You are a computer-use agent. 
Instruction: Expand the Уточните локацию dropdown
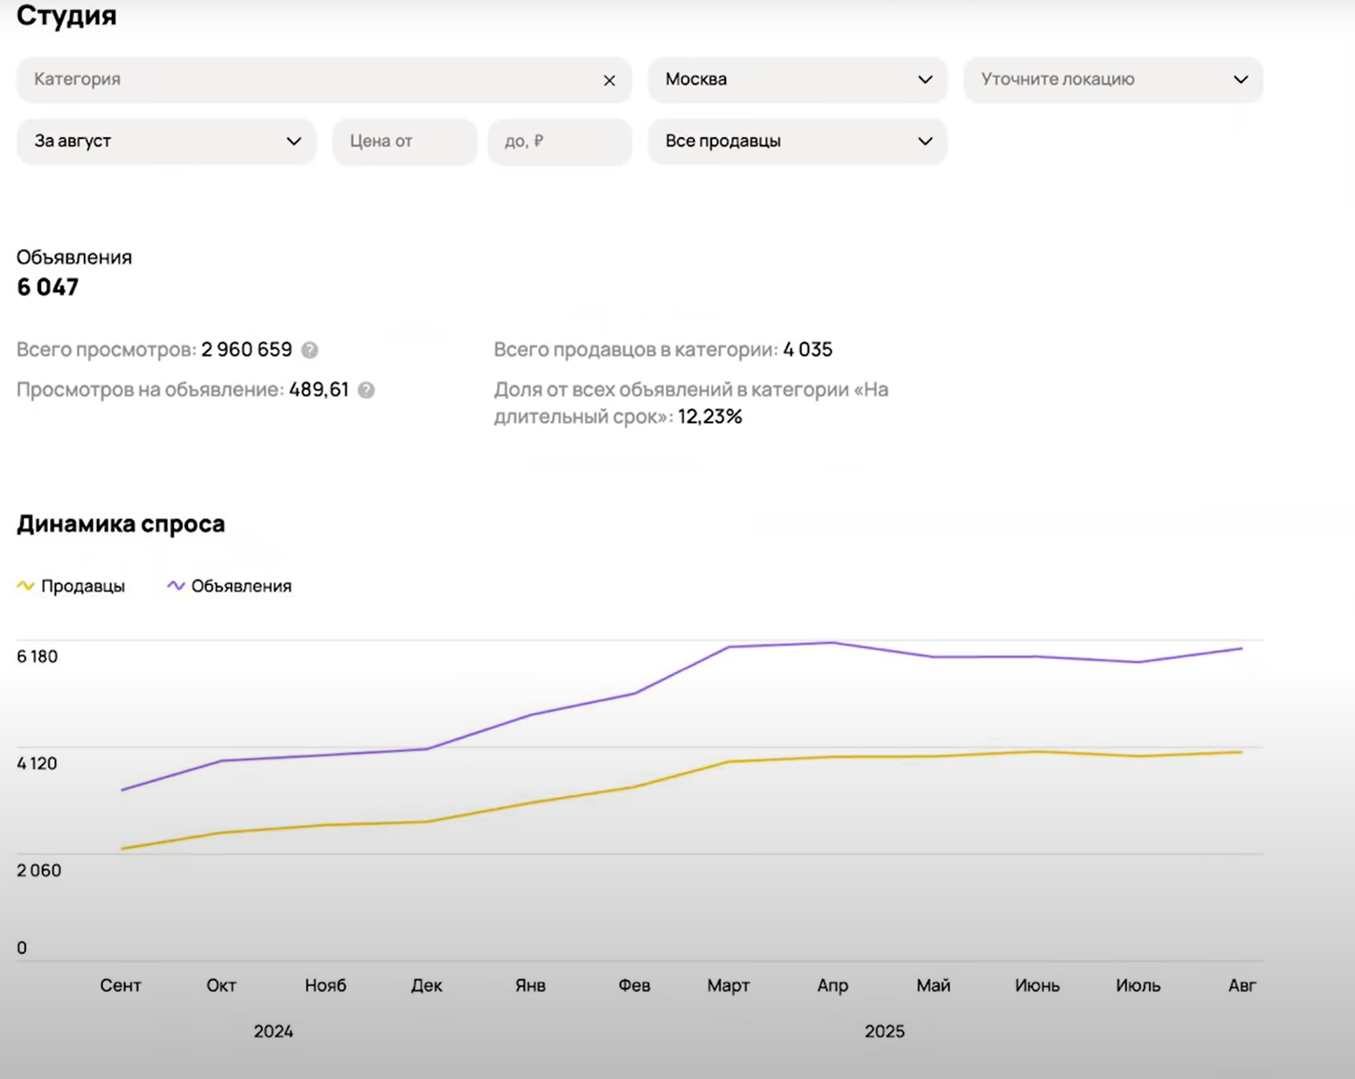1112,80
